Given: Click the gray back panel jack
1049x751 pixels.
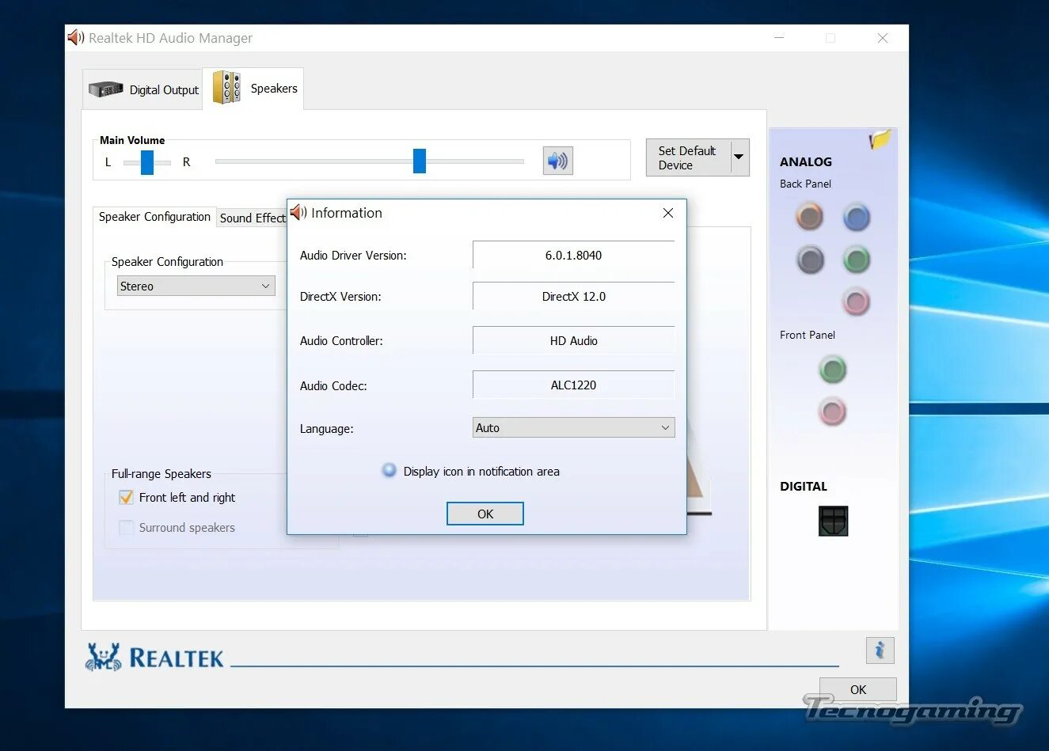Looking at the screenshot, I should point(809,259).
